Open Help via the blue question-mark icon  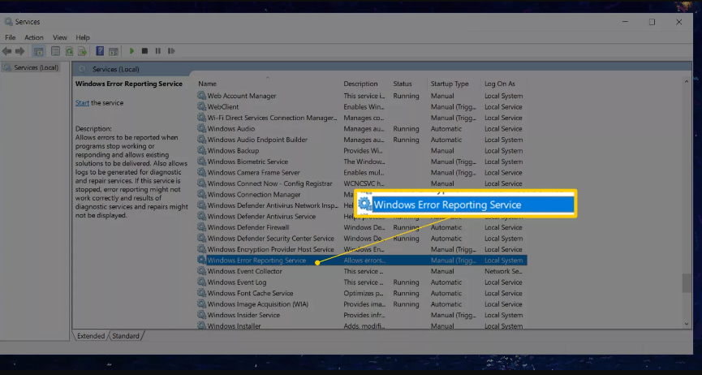tap(100, 51)
